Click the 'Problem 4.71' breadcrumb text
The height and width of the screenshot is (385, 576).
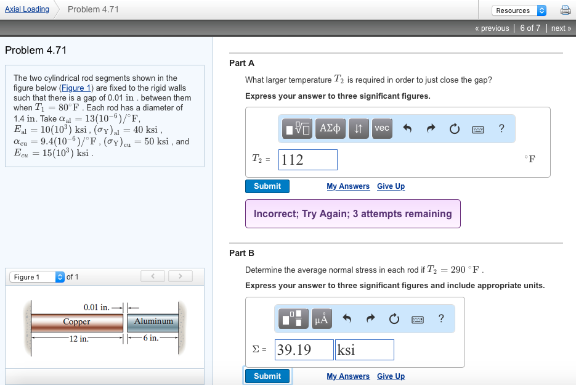pos(93,9)
